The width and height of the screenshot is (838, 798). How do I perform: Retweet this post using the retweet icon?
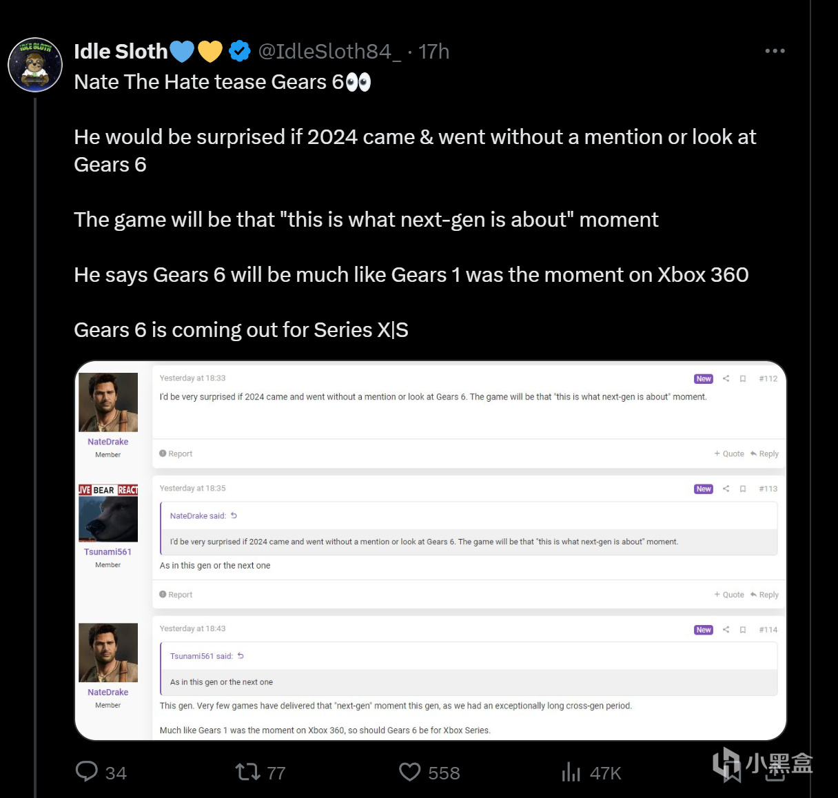coord(247,771)
